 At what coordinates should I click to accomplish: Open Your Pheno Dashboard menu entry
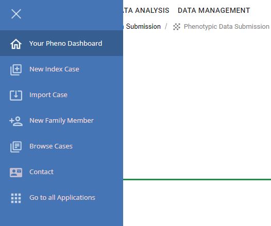pyautogui.click(x=61, y=43)
